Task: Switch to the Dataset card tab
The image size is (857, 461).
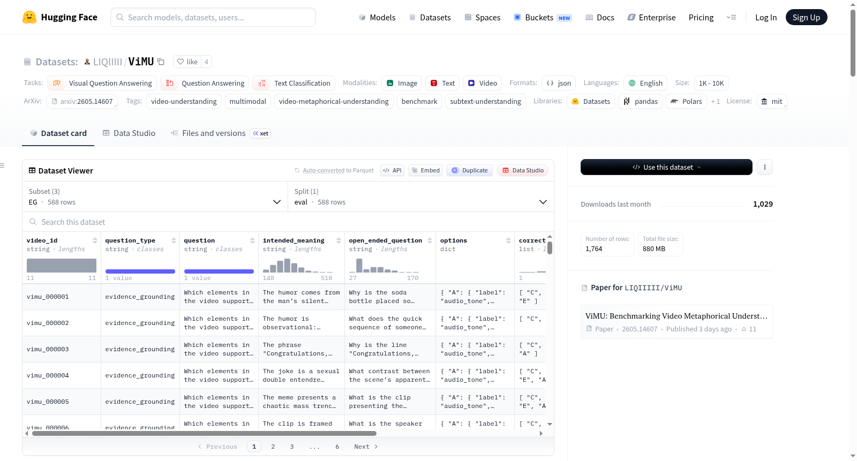Action: (x=58, y=133)
